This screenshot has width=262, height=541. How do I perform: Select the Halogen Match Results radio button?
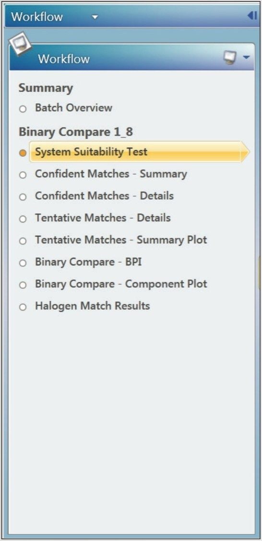click(x=23, y=307)
